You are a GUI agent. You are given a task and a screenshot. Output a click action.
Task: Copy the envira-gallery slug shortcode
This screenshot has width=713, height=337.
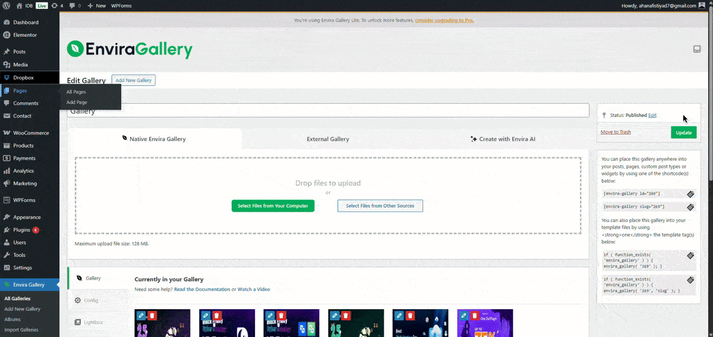[690, 207]
